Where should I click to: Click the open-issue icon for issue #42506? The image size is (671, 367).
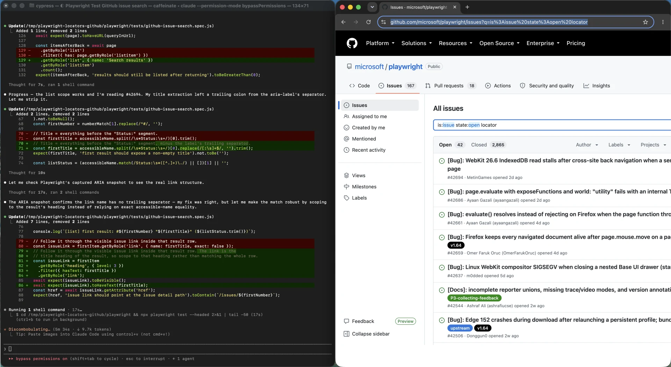pos(442,320)
